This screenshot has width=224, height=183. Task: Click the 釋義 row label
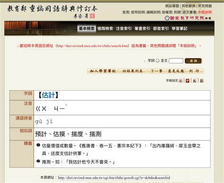28,143
